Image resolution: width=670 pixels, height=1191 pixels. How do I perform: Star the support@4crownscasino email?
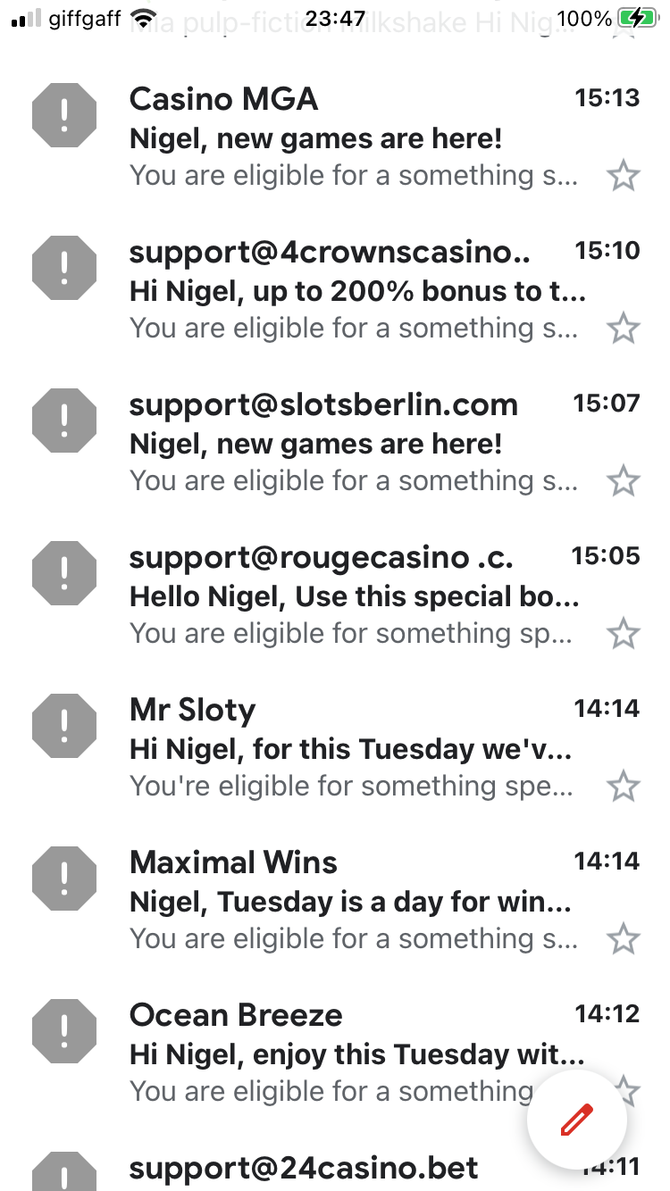[x=623, y=329]
